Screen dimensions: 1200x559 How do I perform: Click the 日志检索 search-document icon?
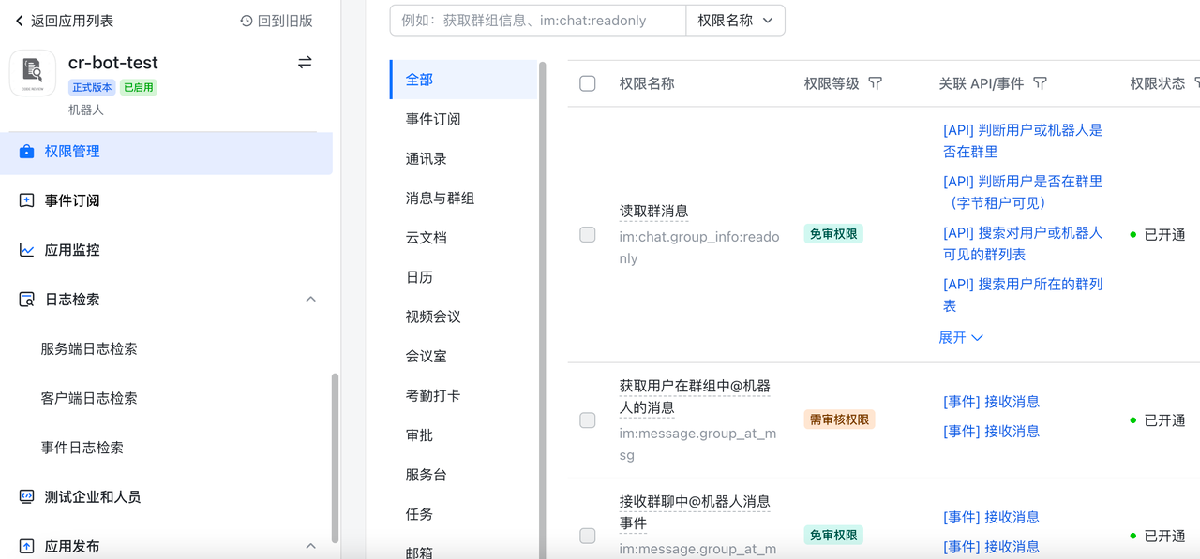[x=26, y=300]
